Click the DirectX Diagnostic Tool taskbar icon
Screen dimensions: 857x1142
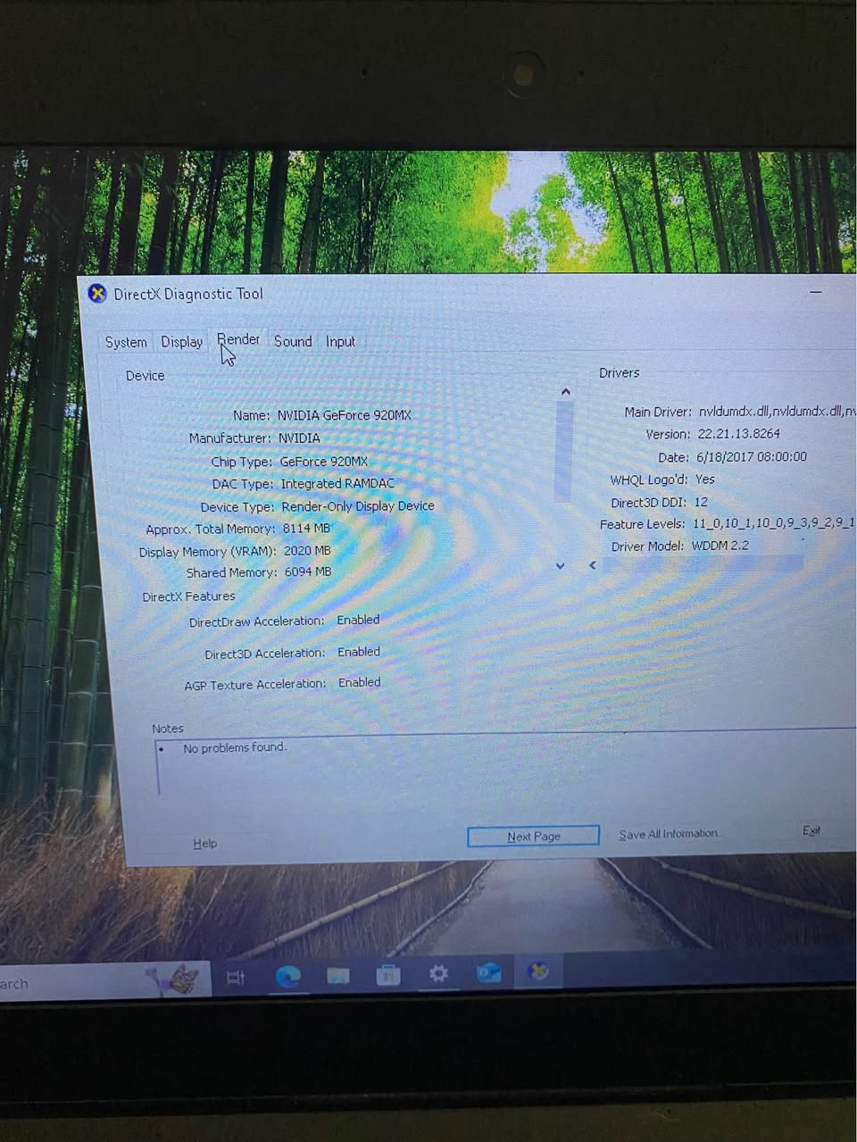538,971
